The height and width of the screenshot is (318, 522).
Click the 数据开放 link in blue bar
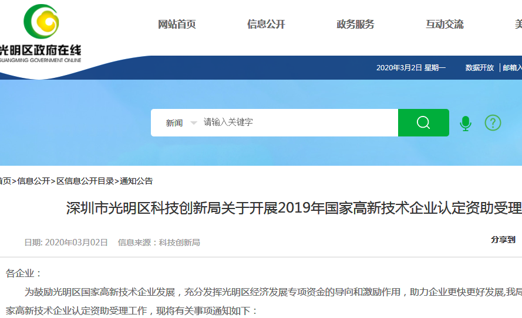pyautogui.click(x=480, y=68)
